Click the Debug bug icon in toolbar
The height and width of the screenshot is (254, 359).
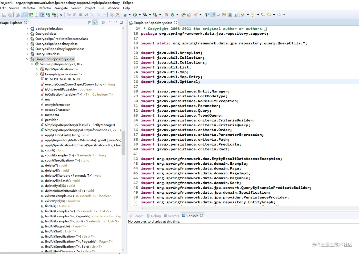coord(125,15)
